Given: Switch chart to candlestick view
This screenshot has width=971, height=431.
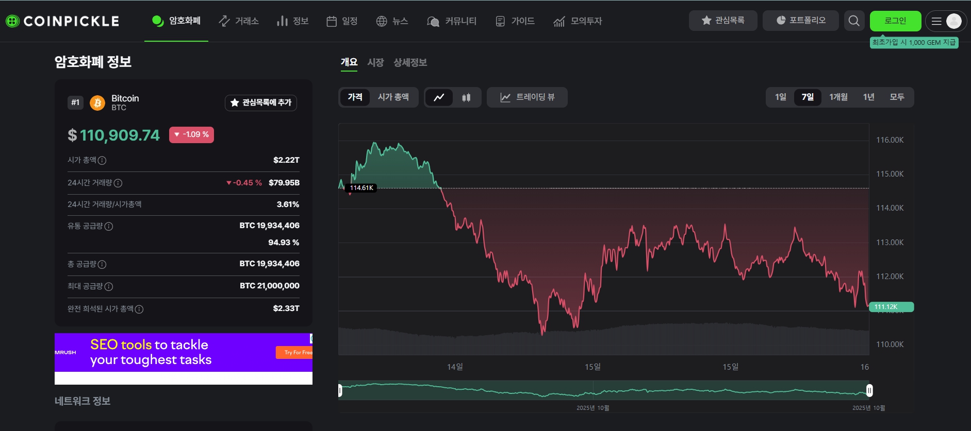Looking at the screenshot, I should 466,97.
